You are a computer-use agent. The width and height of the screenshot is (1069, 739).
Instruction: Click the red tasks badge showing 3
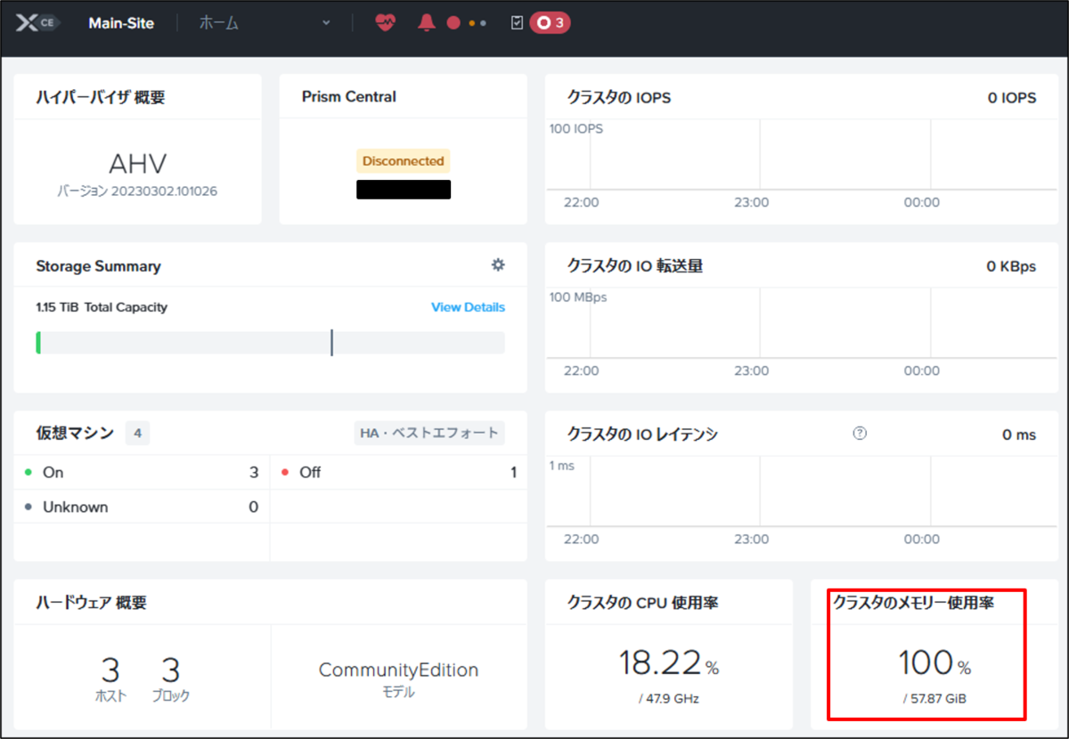(x=550, y=23)
